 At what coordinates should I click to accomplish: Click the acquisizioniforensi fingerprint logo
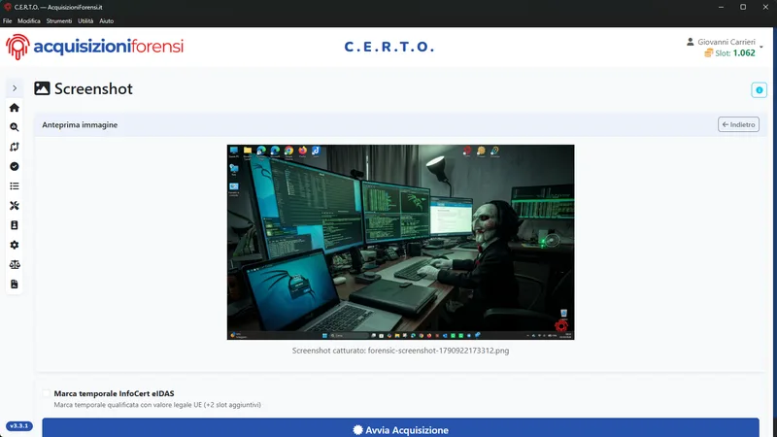[17, 47]
